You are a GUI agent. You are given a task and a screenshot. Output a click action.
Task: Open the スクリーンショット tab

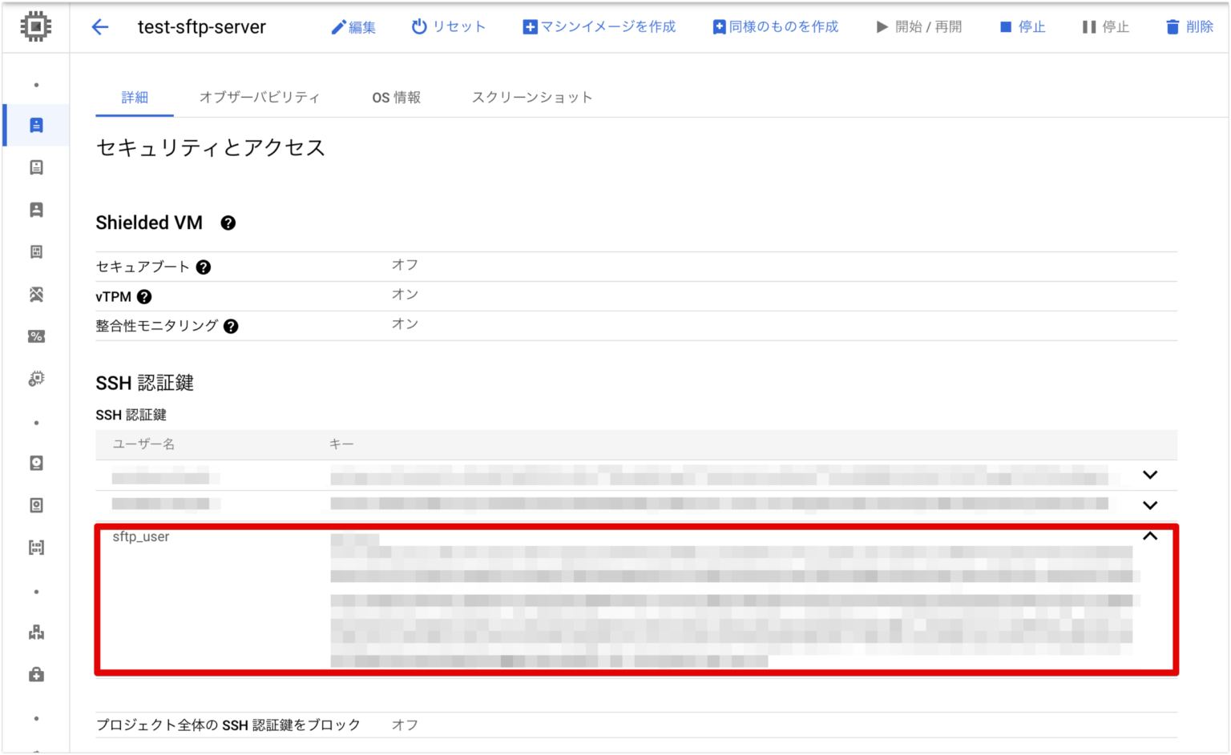[x=532, y=97]
